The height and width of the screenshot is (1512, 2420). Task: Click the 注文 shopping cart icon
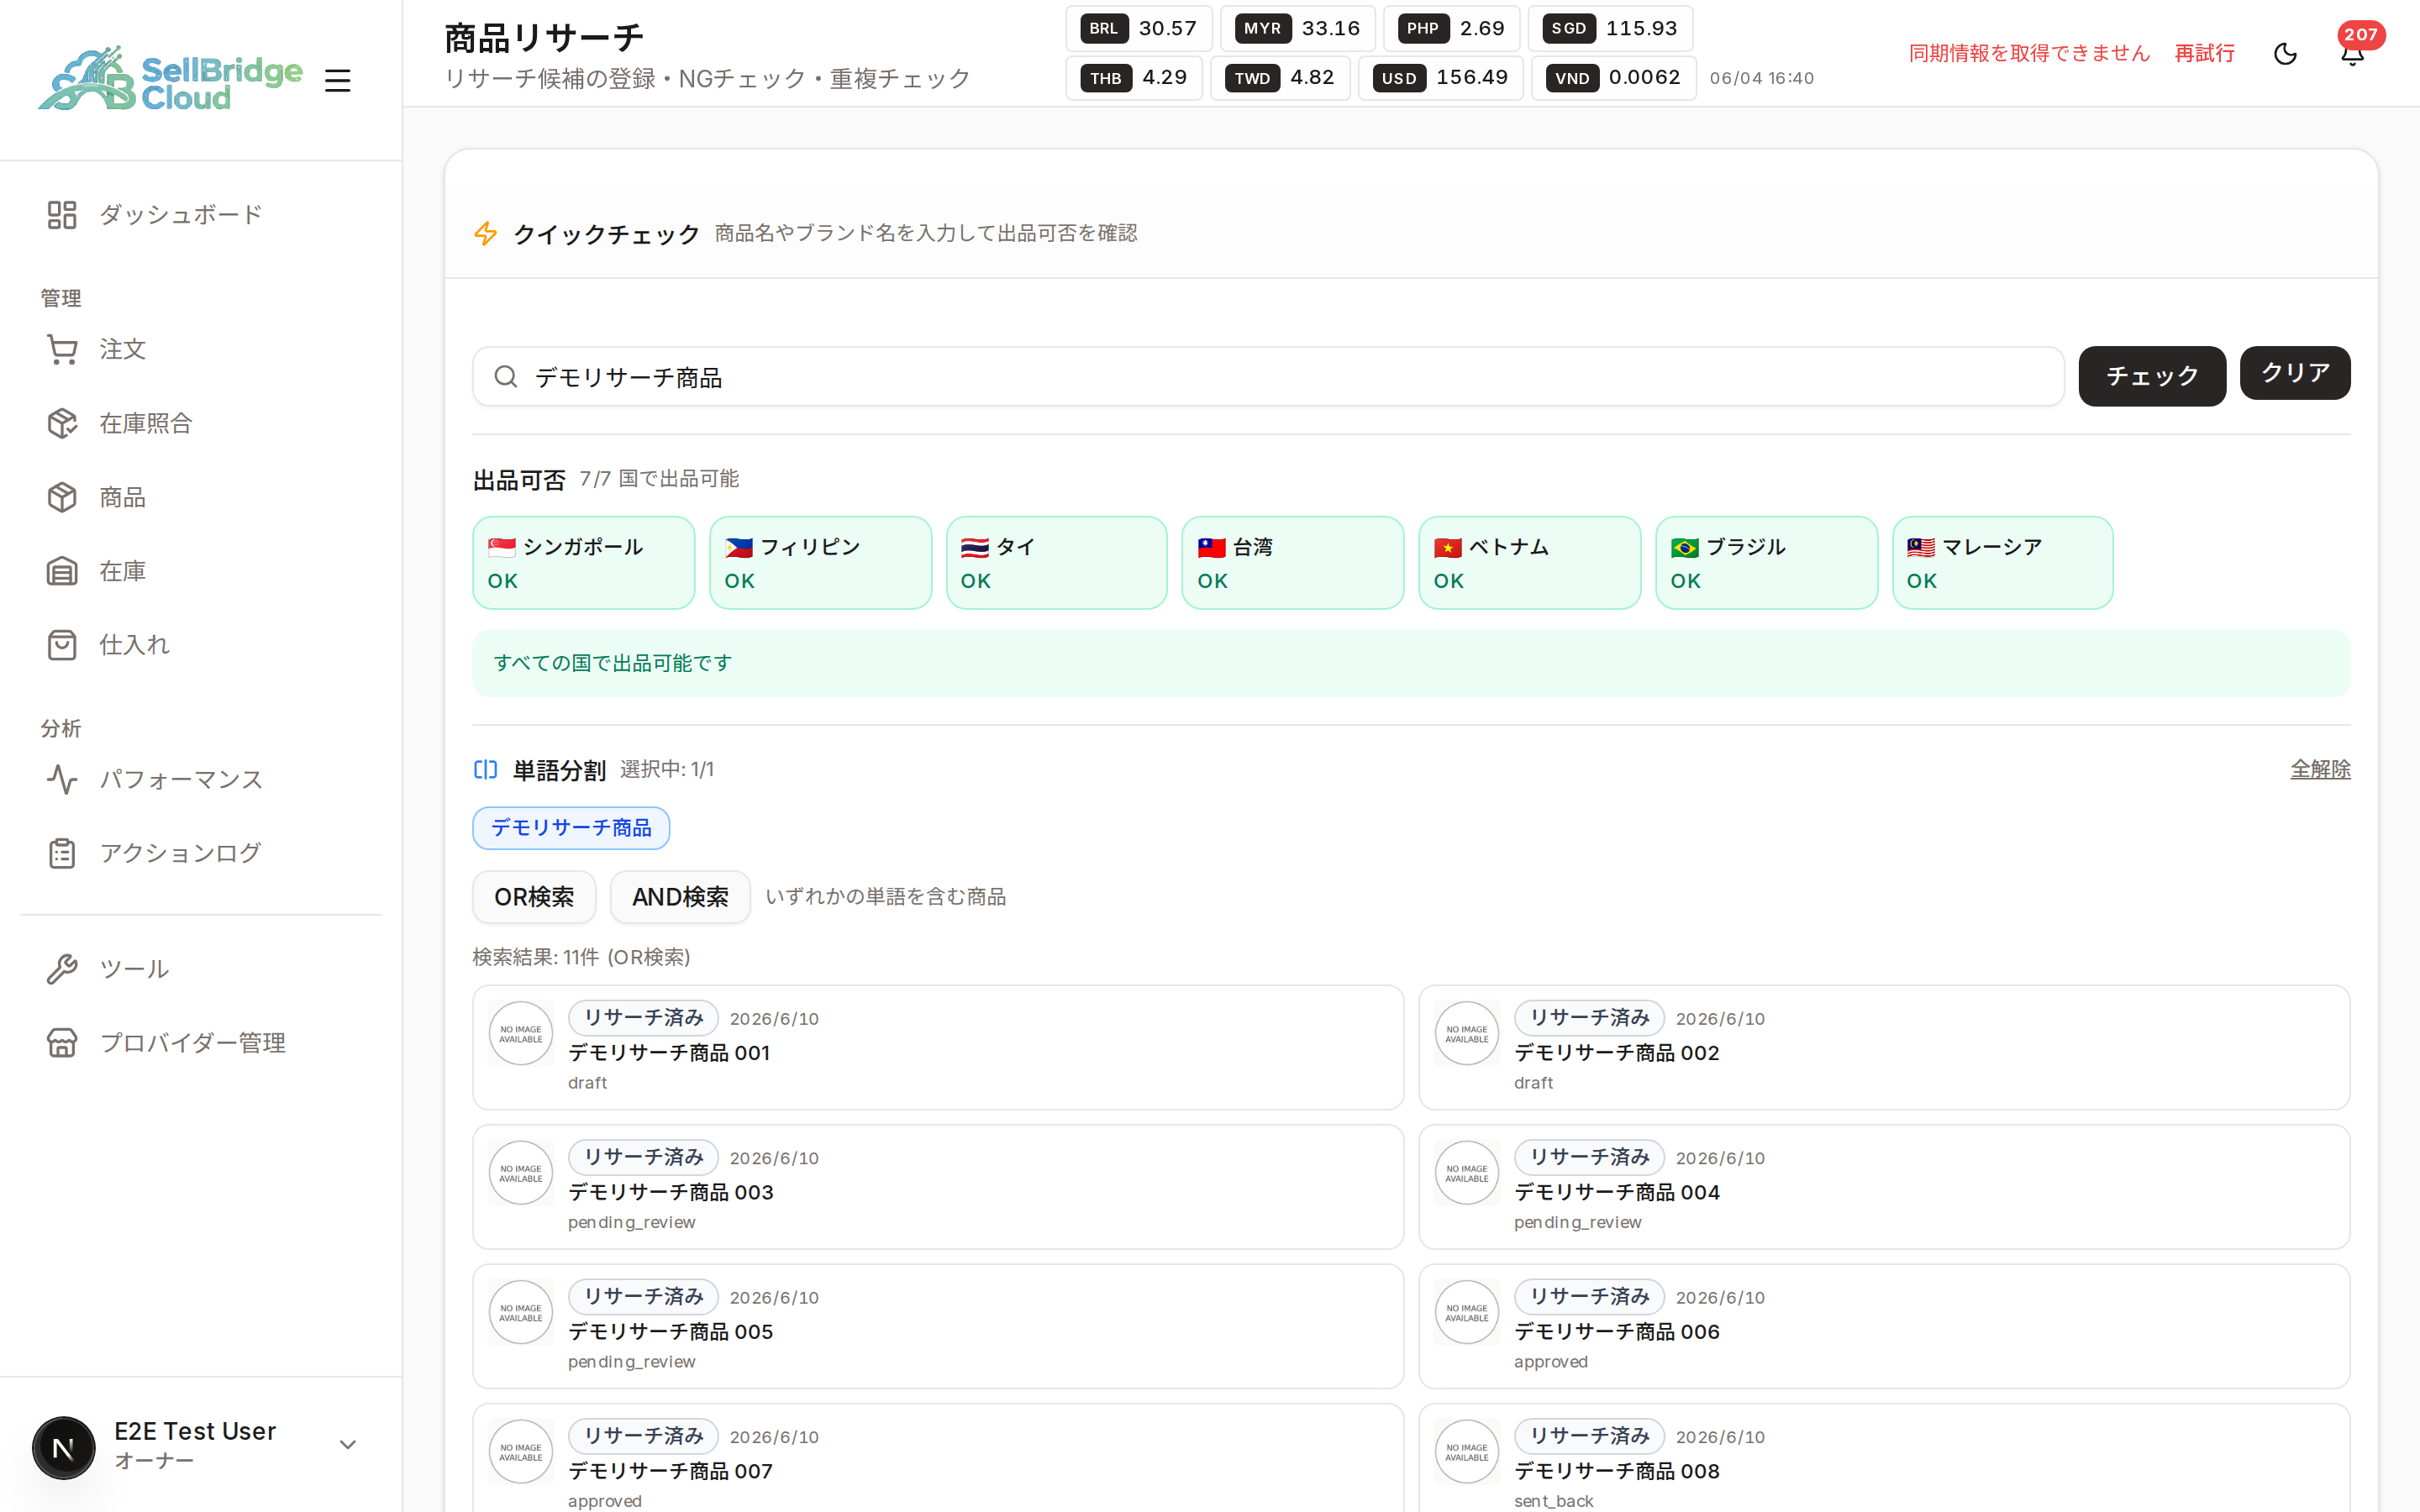coord(62,349)
